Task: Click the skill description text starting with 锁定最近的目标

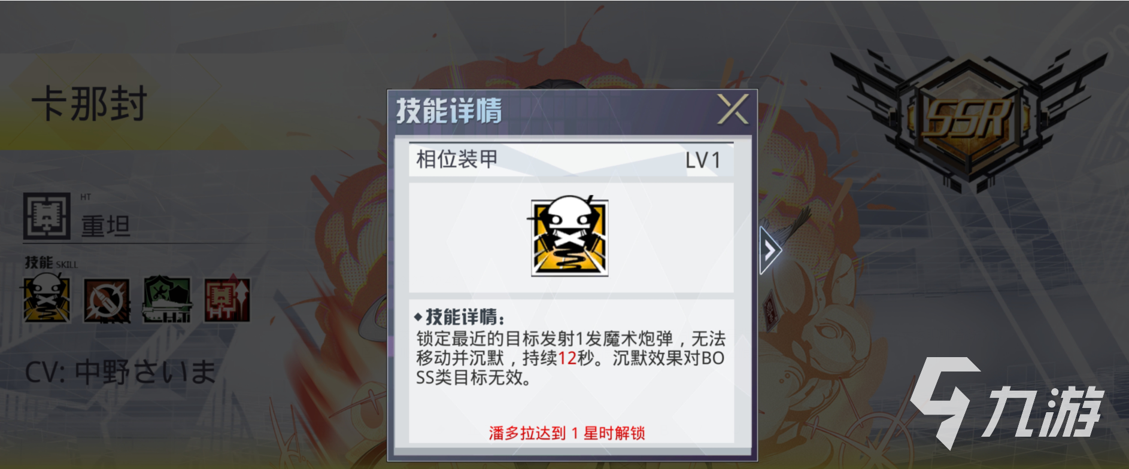Action: tap(571, 358)
